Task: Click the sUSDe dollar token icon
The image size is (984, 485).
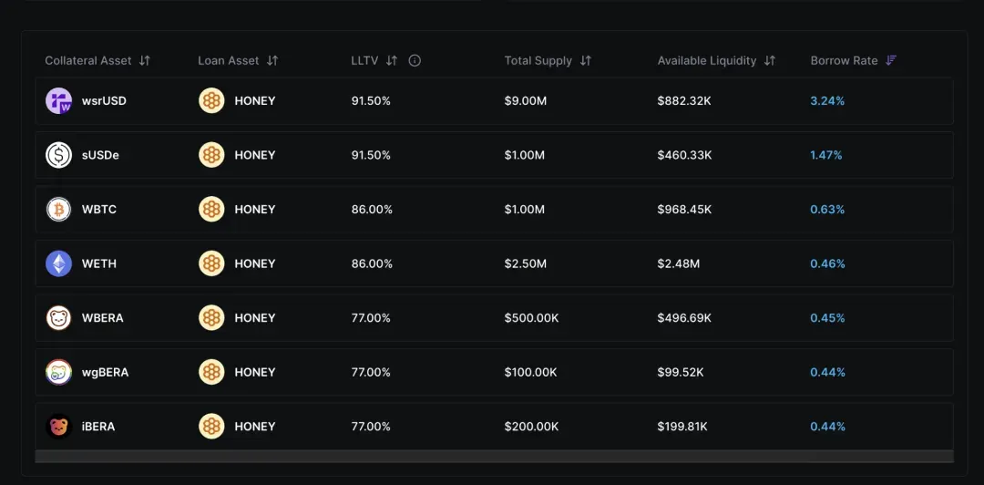Action: pos(58,155)
